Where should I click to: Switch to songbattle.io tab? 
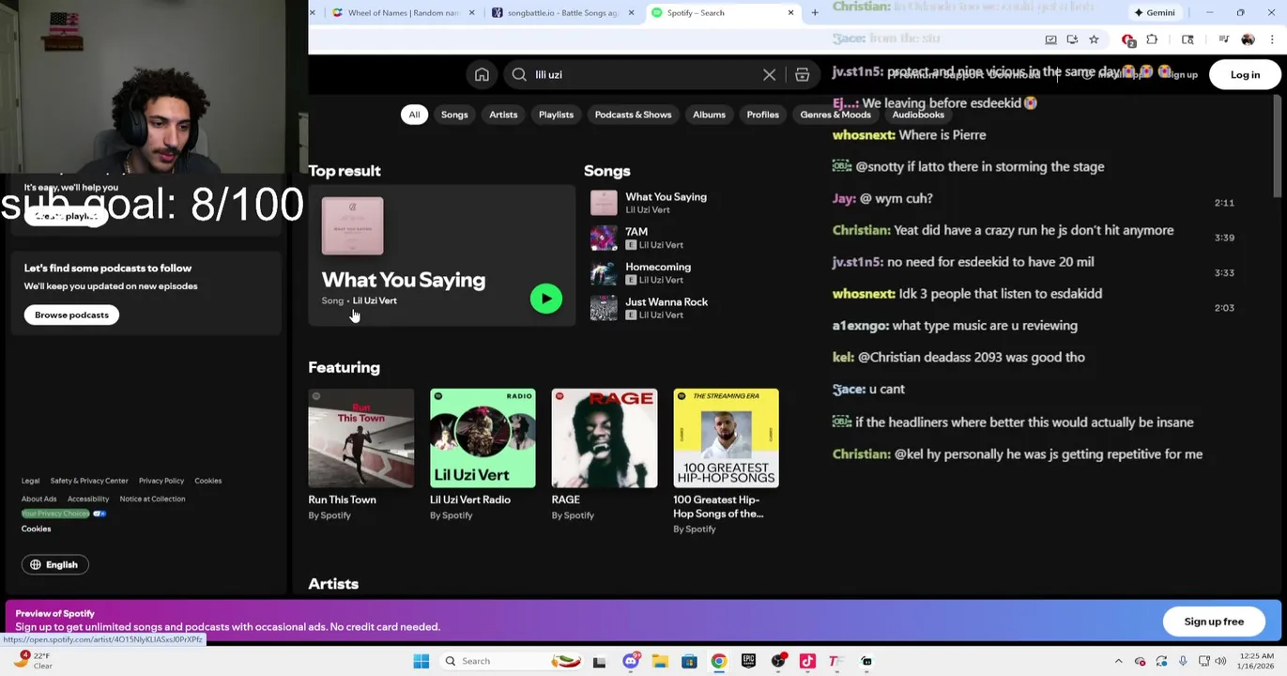click(561, 13)
